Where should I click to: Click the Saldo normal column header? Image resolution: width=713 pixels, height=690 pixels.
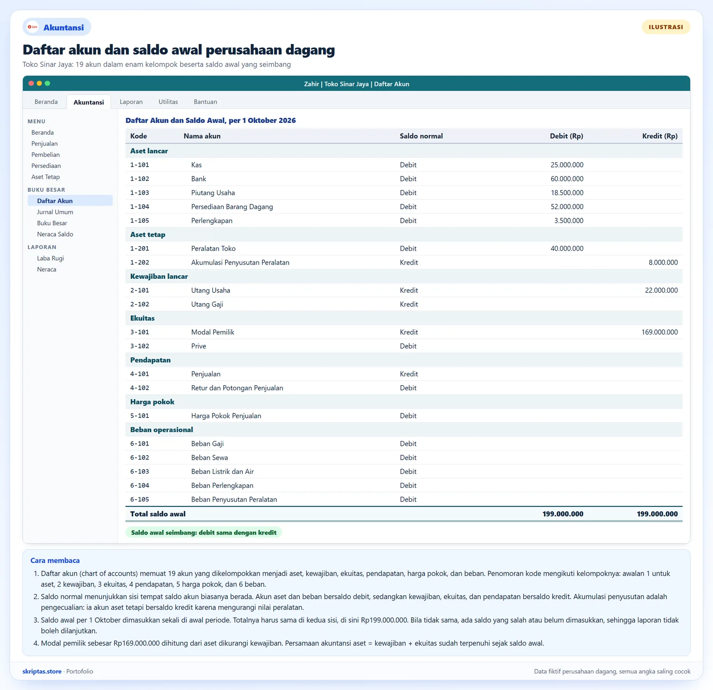pyautogui.click(x=421, y=136)
